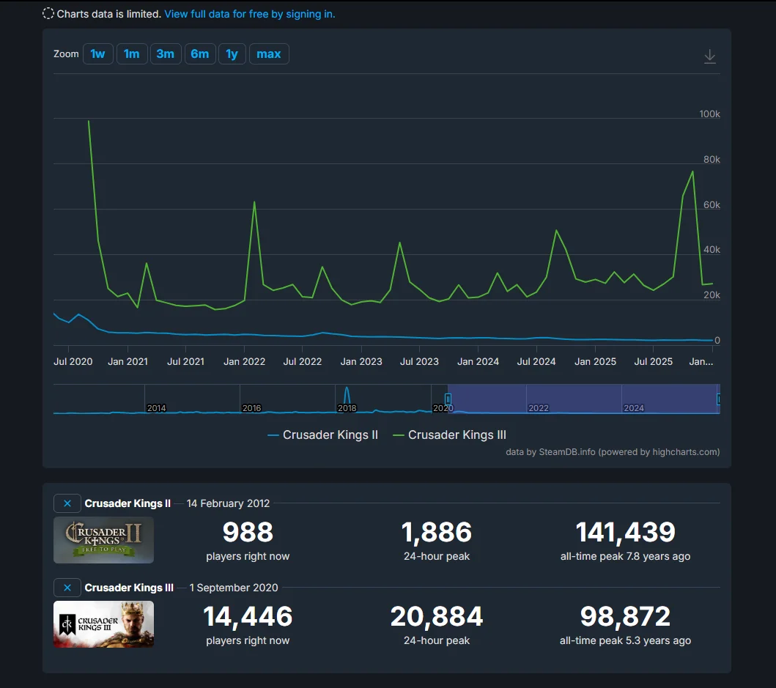Open the Crusader Kings II title link
Image resolution: width=776 pixels, height=688 pixels.
(128, 503)
